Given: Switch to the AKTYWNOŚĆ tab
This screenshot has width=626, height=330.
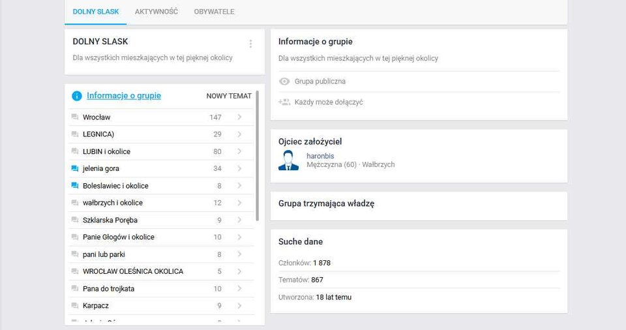Looking at the screenshot, I should point(156,12).
